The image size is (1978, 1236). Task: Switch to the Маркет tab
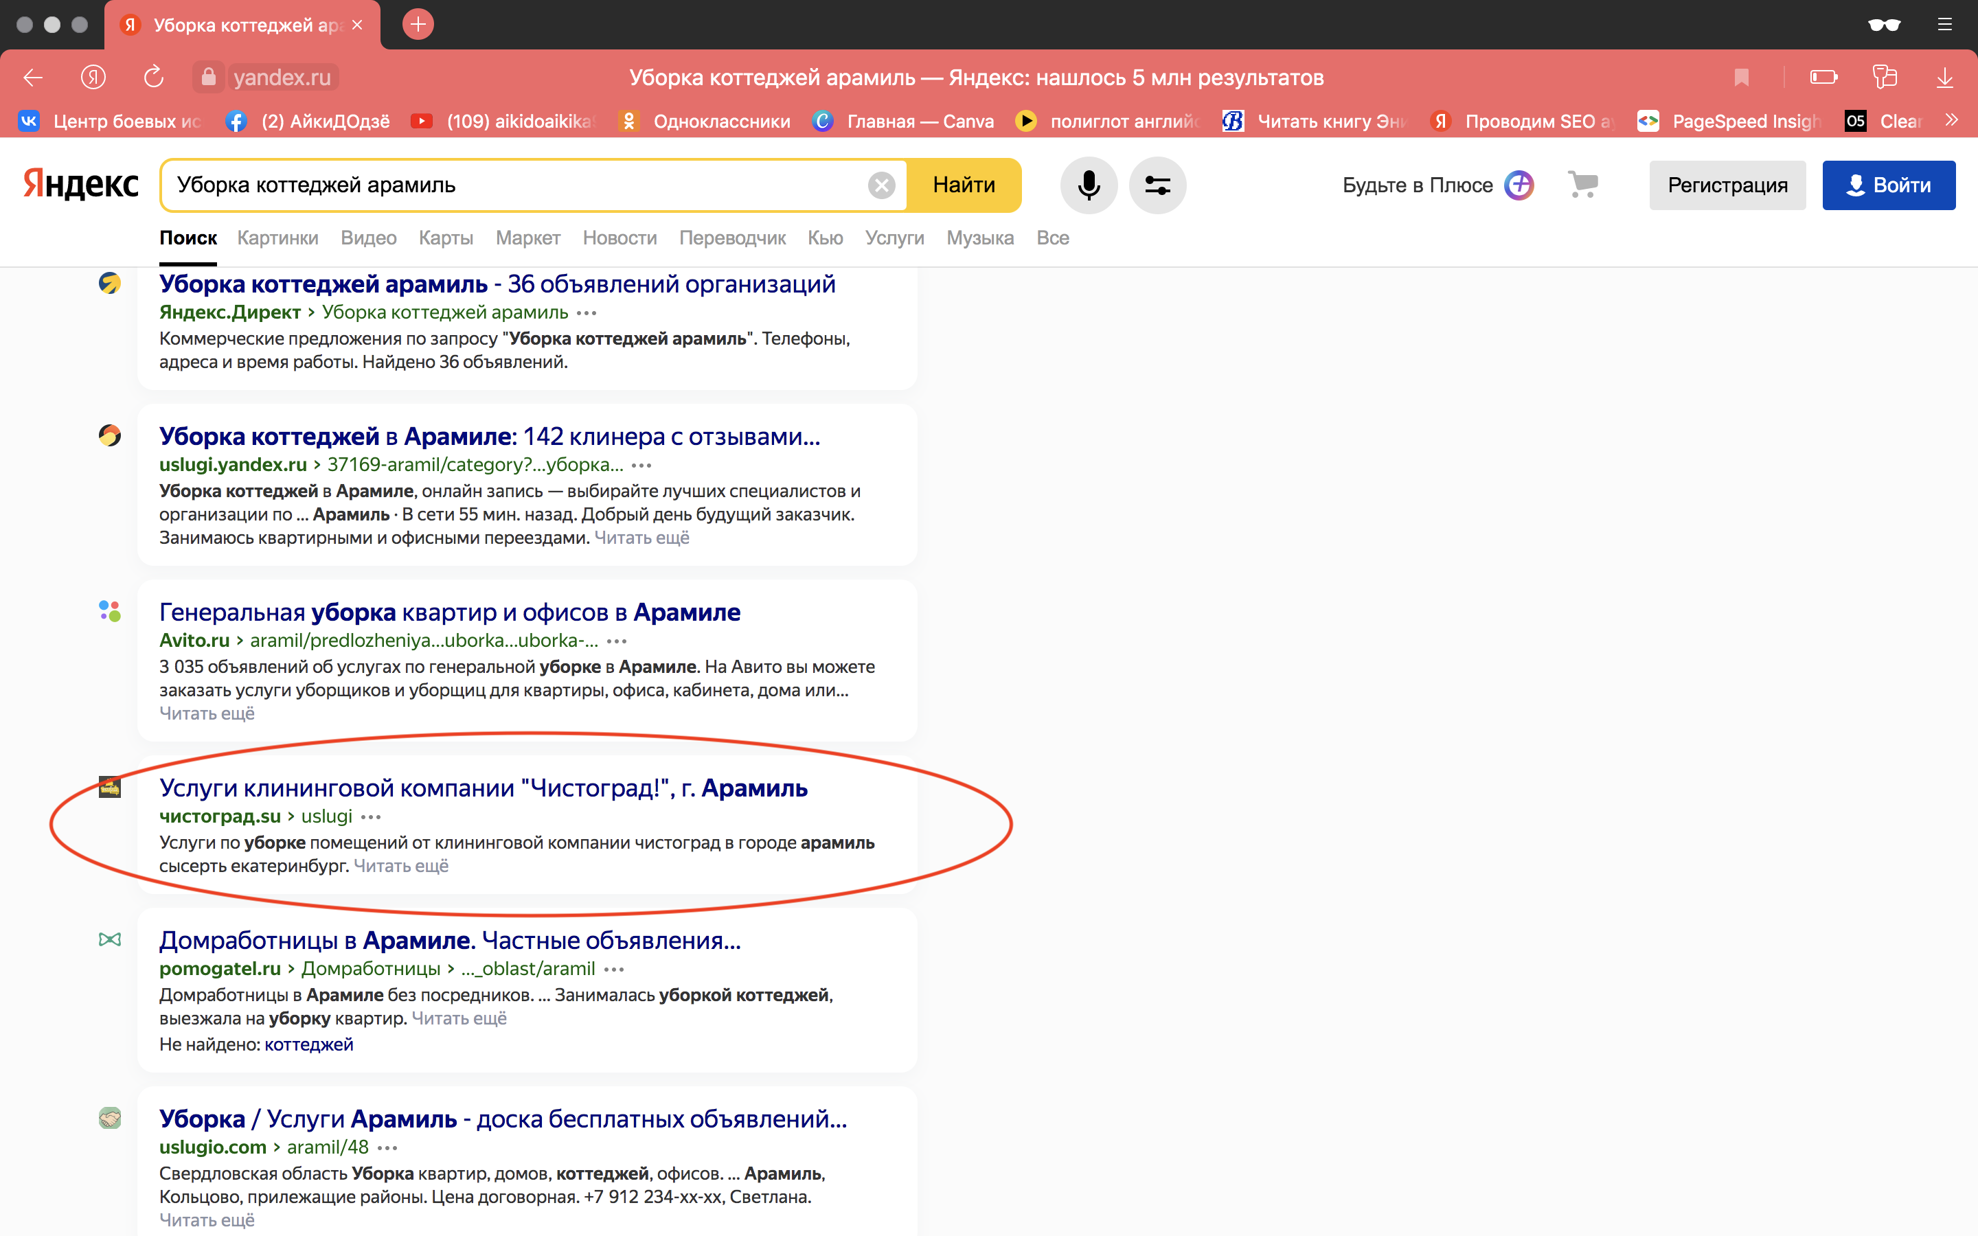click(528, 238)
